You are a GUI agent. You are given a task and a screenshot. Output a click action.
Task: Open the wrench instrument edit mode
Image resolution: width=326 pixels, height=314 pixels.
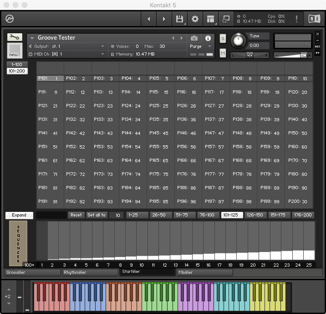[15, 37]
